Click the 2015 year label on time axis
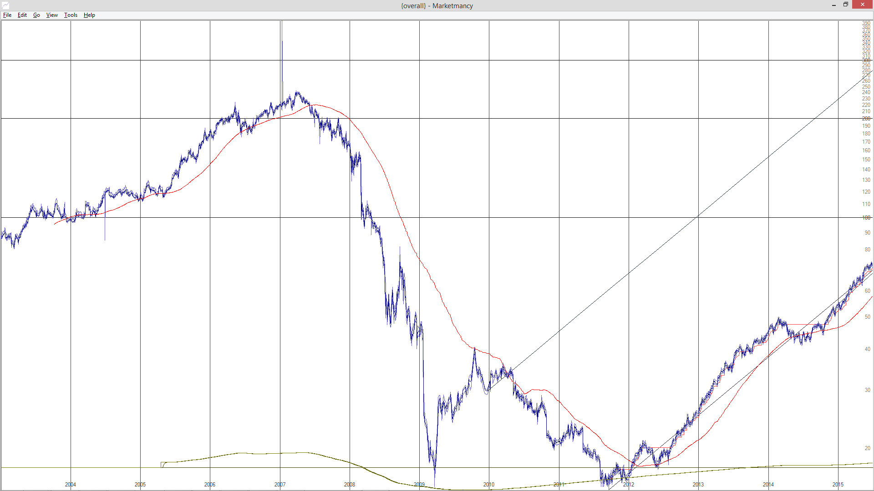The width and height of the screenshot is (874, 491). coord(838,485)
